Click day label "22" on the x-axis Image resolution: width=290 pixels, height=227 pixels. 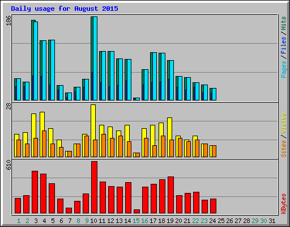[x=195, y=221]
